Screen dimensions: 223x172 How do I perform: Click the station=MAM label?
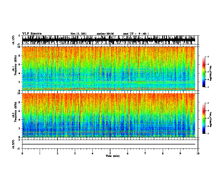pos(105,34)
